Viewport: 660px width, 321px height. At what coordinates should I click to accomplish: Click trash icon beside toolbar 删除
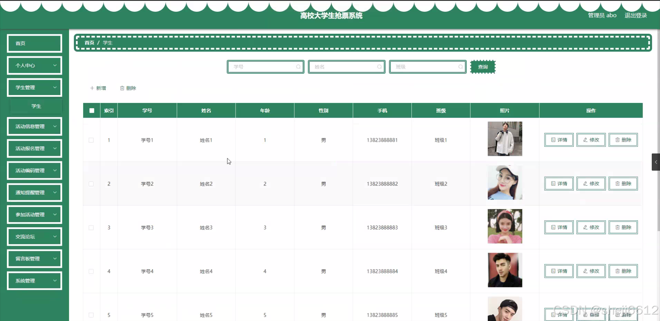point(122,88)
